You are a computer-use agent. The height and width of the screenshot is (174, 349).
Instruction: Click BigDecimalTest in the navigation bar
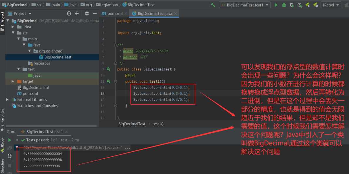(x=139, y=5)
